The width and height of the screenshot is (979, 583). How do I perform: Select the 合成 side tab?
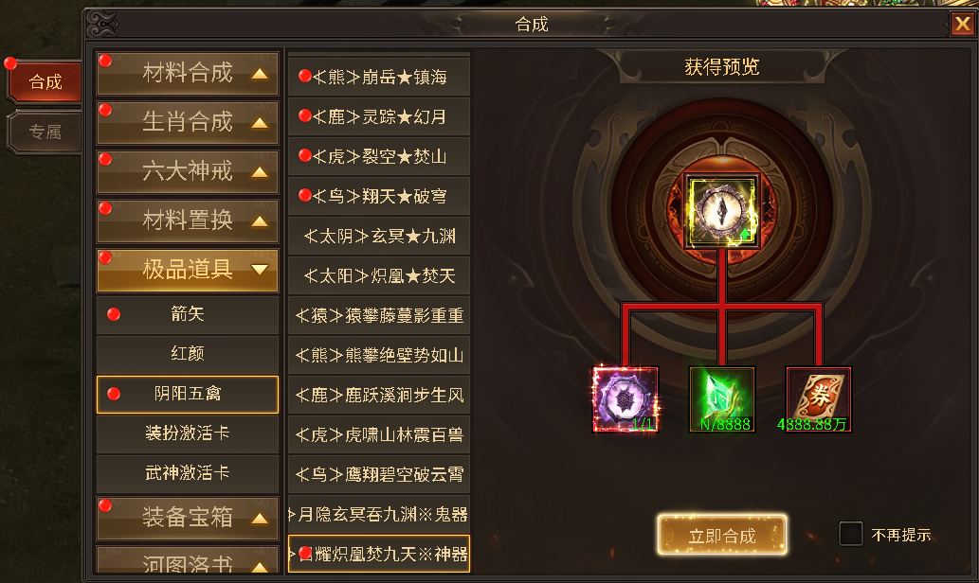point(45,81)
